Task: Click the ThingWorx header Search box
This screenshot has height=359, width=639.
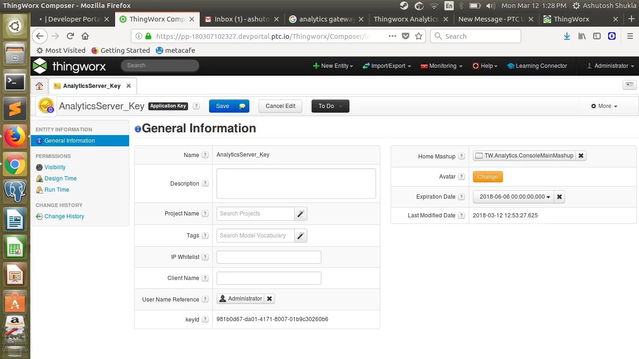Action: pos(160,65)
